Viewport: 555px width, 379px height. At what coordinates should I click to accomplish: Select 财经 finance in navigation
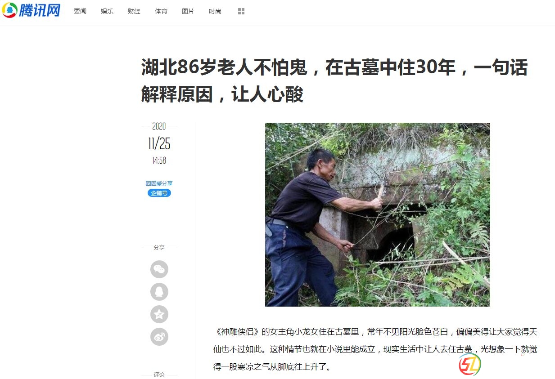pos(134,11)
